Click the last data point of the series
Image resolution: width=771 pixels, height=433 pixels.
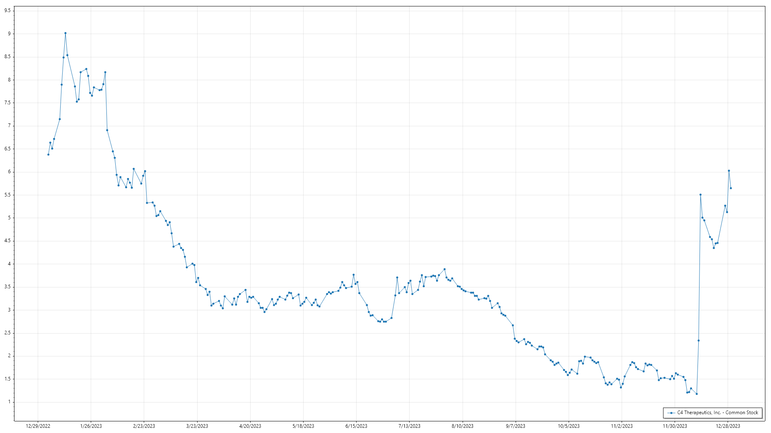(x=731, y=188)
